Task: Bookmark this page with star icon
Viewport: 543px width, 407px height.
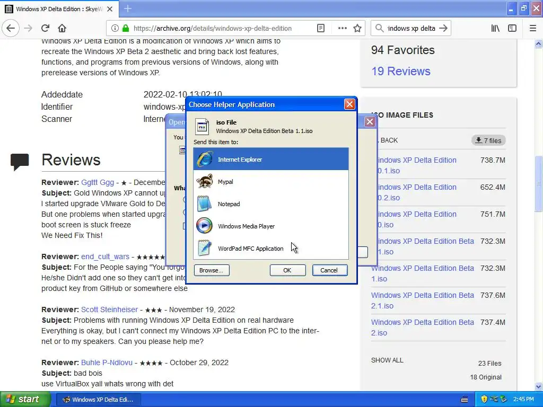Action: coord(357,29)
